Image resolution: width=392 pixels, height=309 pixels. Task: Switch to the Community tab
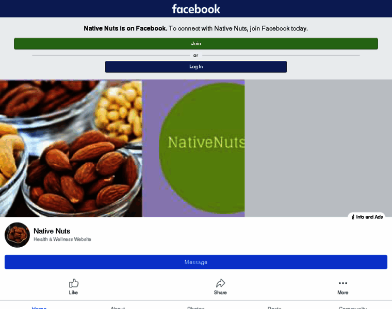coord(353,307)
